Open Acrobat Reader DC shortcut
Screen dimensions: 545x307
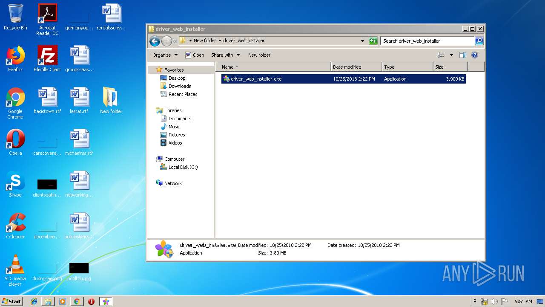point(47,20)
